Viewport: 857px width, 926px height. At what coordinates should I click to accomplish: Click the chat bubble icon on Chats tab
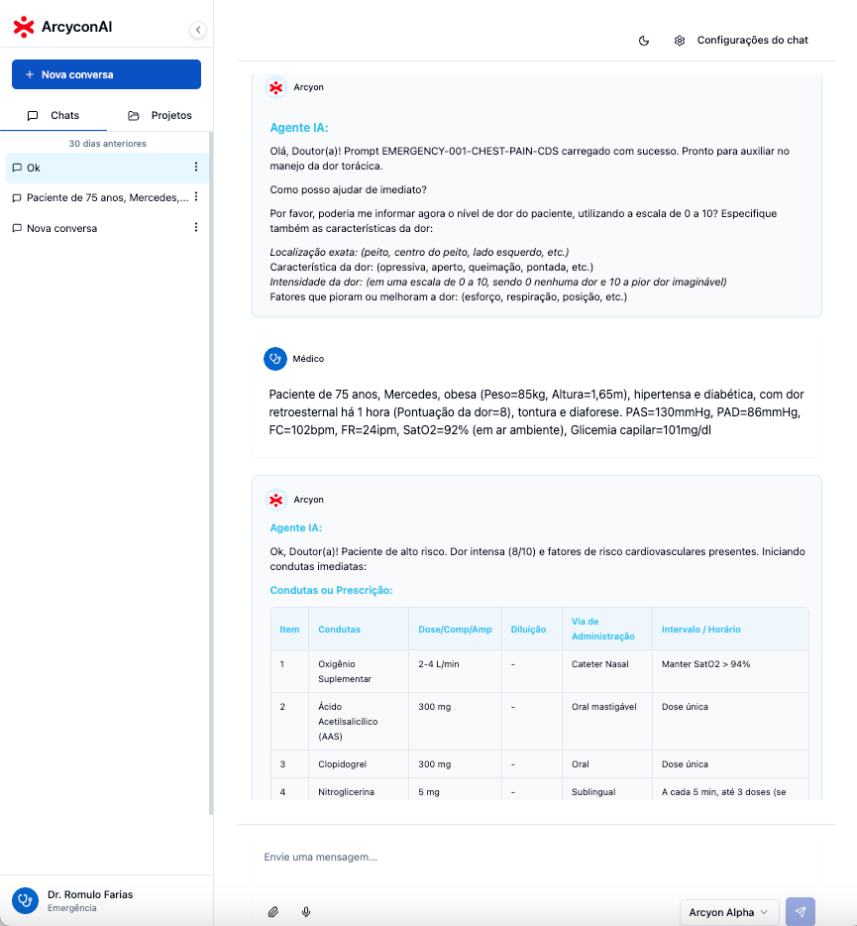(33, 116)
